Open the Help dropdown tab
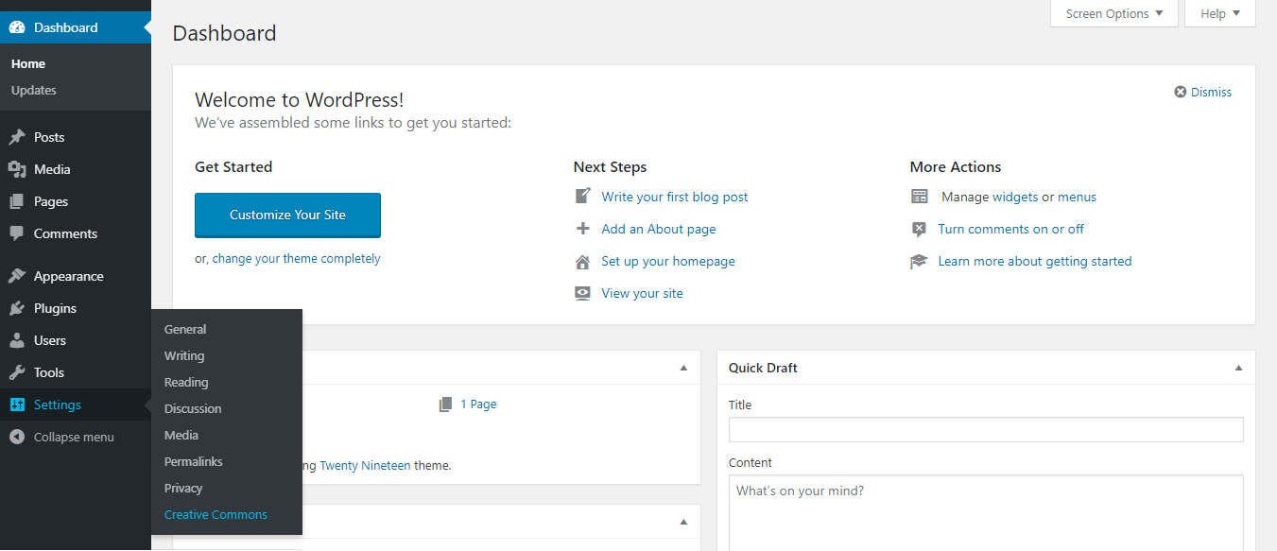The width and height of the screenshot is (1277, 551). (1219, 14)
